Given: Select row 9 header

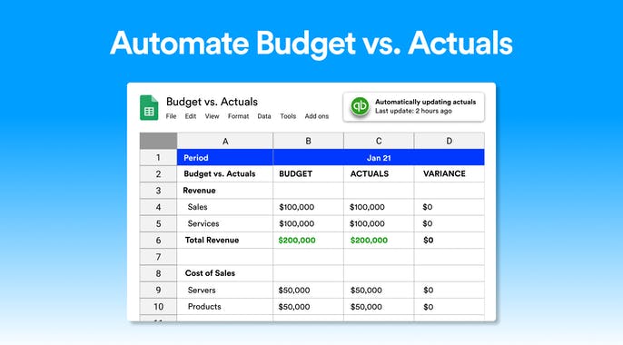Looking at the screenshot, I should (x=158, y=291).
